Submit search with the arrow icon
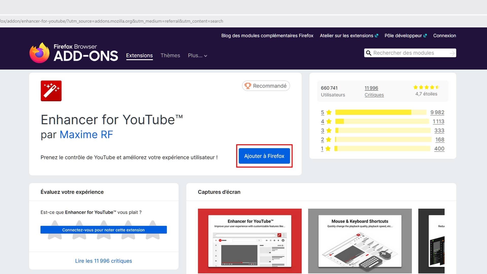The height and width of the screenshot is (274, 487). 452,53
